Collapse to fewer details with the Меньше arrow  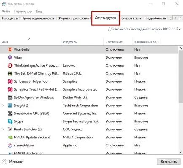[4, 162]
